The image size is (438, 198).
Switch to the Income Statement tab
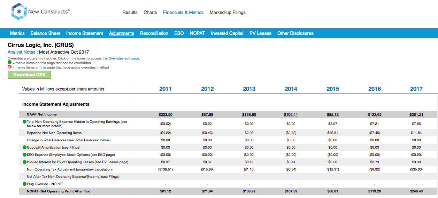[x=85, y=33]
